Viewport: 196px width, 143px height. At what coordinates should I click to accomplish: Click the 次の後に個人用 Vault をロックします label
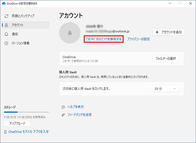pos(86,89)
